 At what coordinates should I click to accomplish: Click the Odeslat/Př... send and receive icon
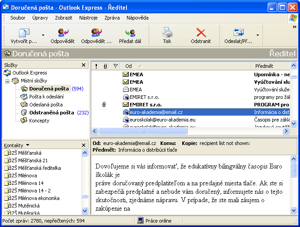(238, 33)
